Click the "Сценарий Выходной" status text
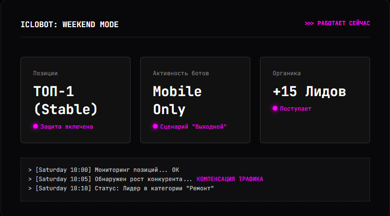The image size is (390, 216). 193,127
